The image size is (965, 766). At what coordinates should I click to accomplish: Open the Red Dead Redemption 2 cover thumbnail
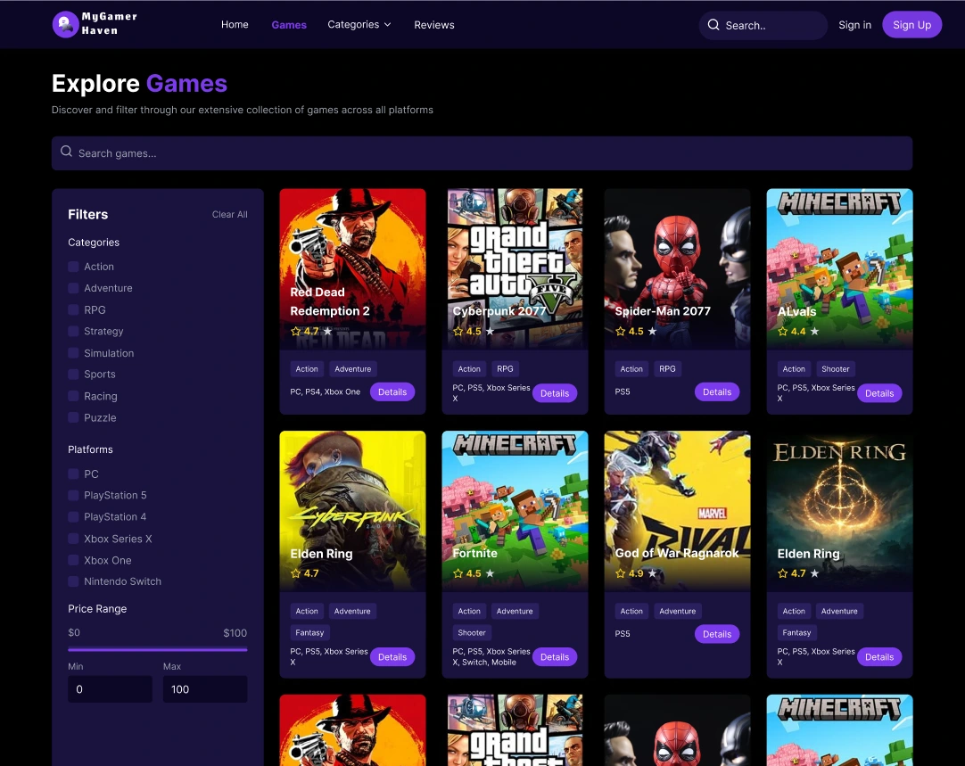click(x=352, y=269)
